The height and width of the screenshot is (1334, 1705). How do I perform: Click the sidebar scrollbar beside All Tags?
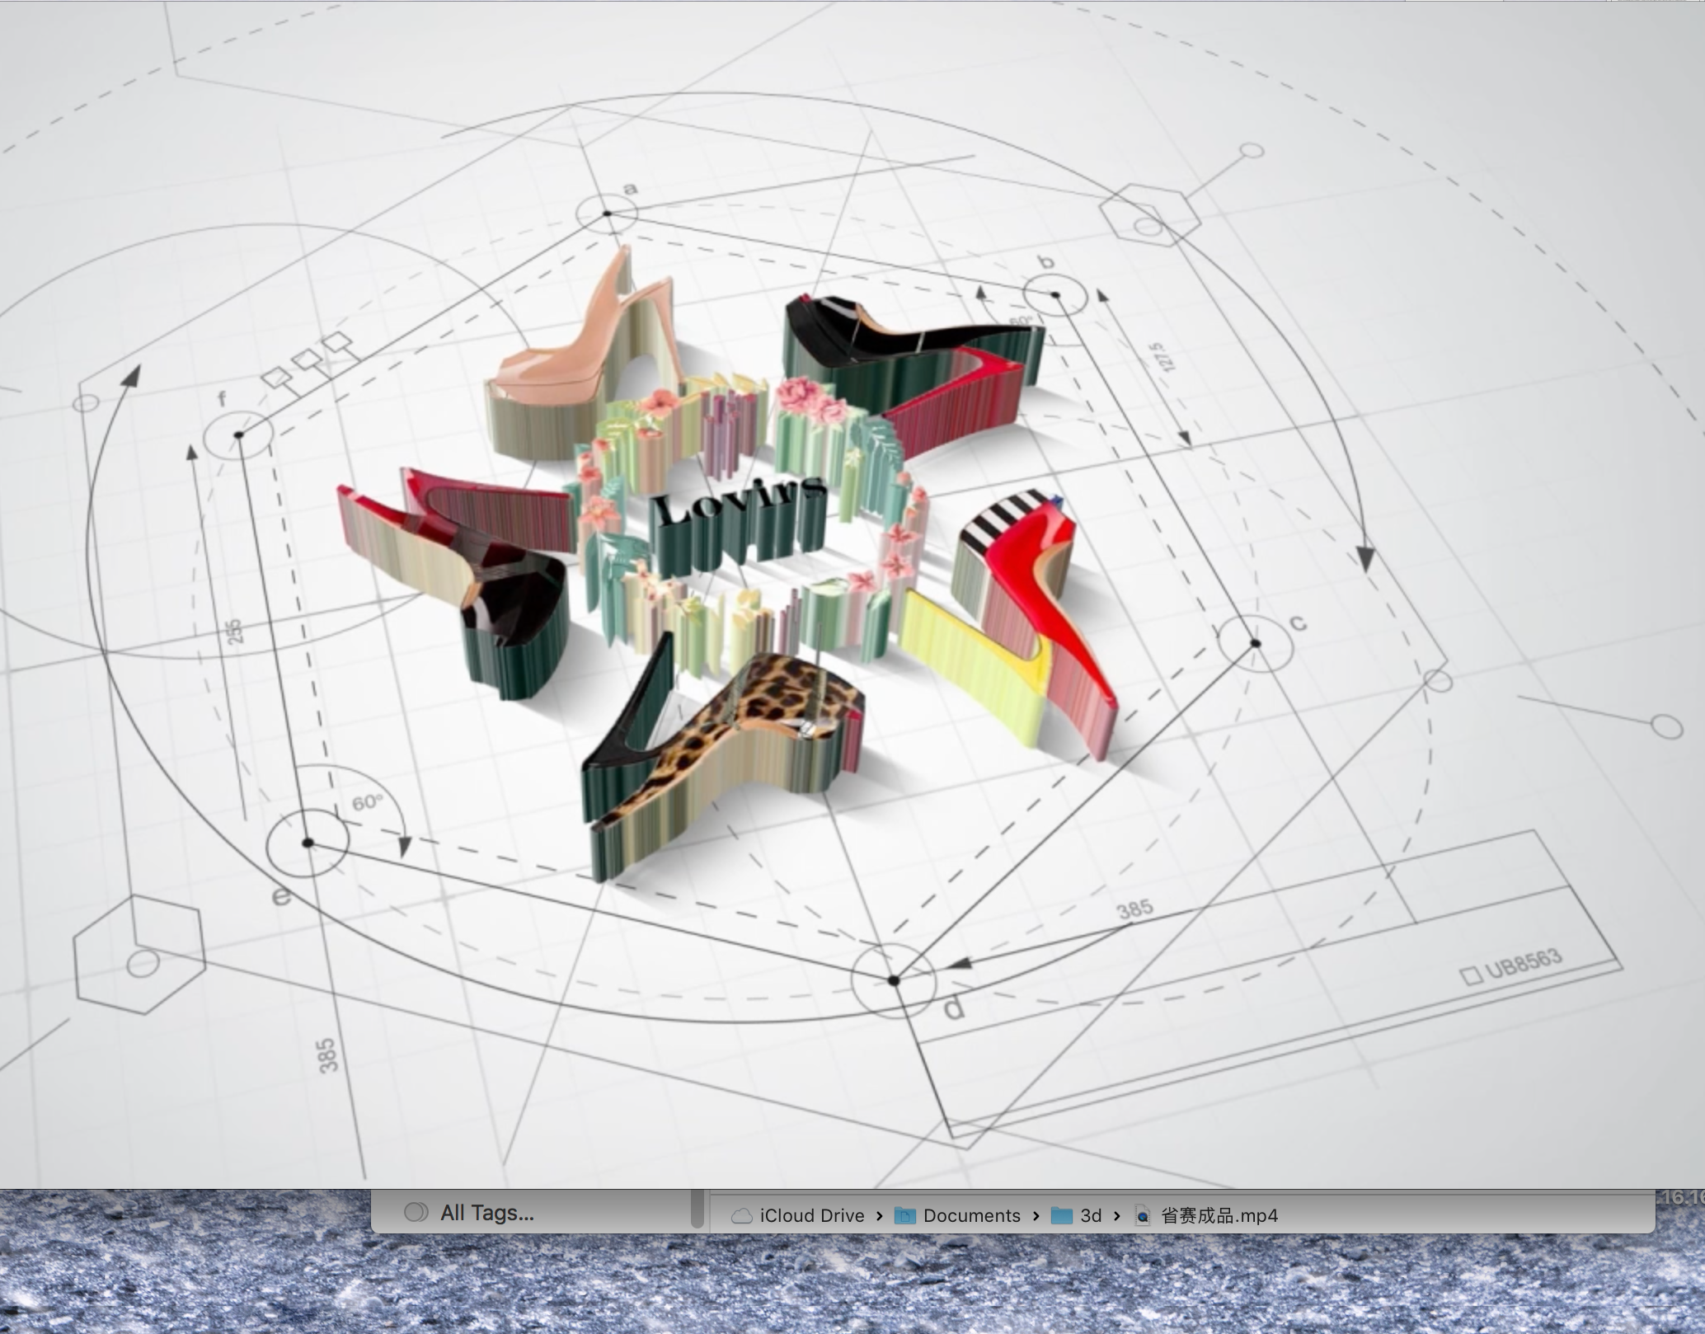[697, 1210]
